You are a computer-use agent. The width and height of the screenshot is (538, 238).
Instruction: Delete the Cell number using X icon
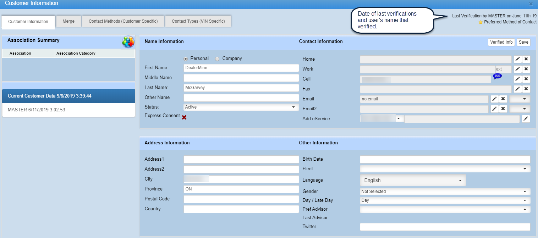tap(526, 79)
